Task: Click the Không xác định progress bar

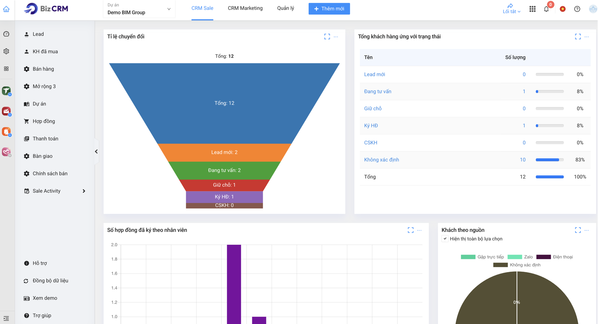Action: coord(550,160)
